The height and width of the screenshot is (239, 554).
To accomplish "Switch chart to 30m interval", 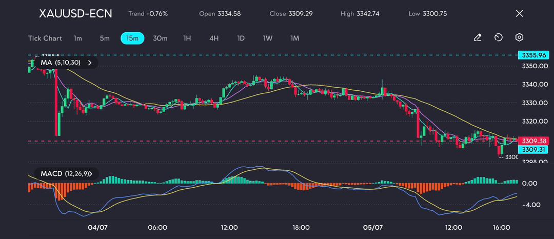I will [x=160, y=38].
